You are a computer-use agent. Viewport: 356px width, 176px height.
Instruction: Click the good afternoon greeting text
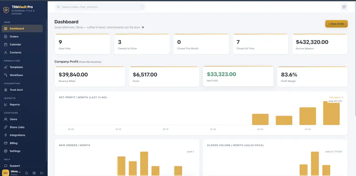(99, 27)
